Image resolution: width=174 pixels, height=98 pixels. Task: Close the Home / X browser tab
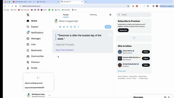pyautogui.click(x=82, y=2)
